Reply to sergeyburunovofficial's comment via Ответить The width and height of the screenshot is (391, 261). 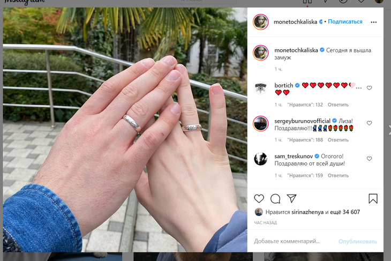tap(338, 140)
